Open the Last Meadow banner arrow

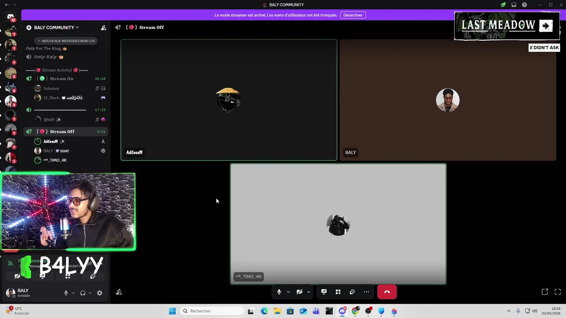(546, 26)
